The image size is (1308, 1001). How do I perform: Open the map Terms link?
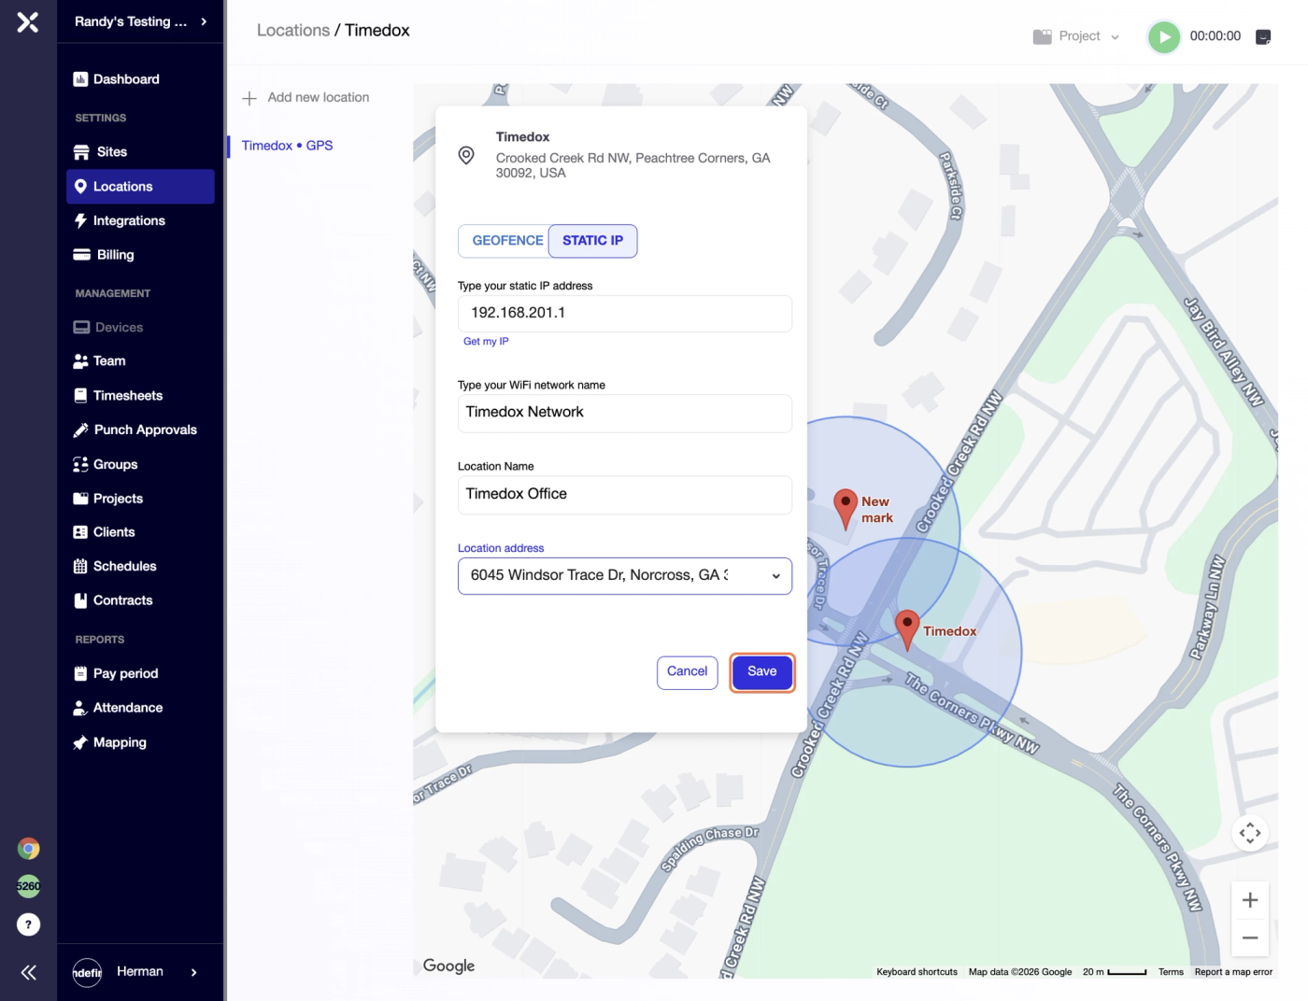point(1171,972)
